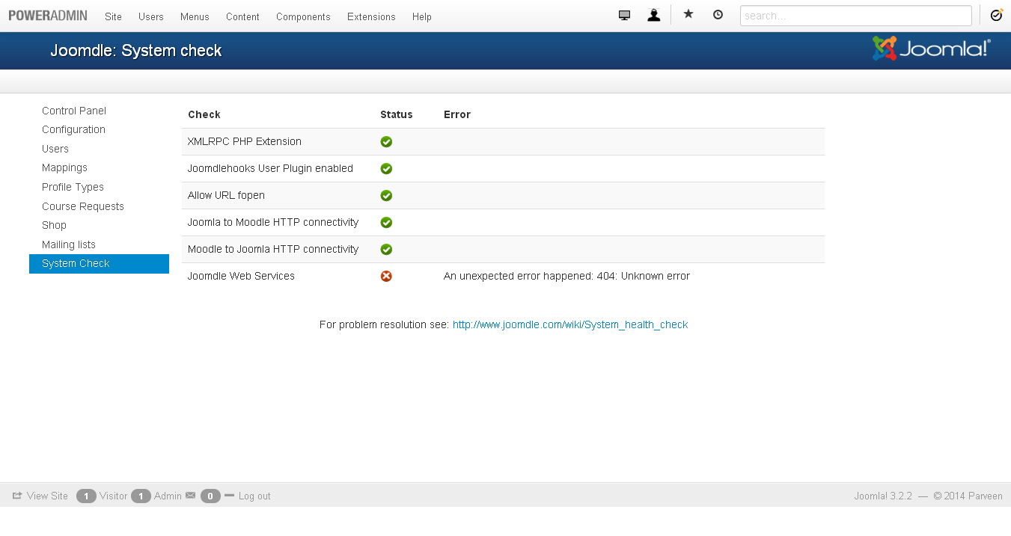Open favorites with the star icon
1011x536 pixels.
coord(688,14)
